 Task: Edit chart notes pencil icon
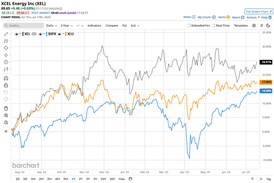(x=194, y=17)
